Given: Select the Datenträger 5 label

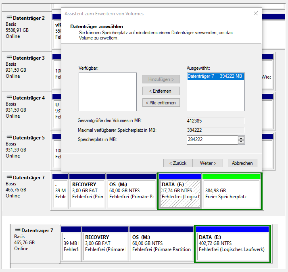Looking at the screenshot, I should tap(29, 138).
